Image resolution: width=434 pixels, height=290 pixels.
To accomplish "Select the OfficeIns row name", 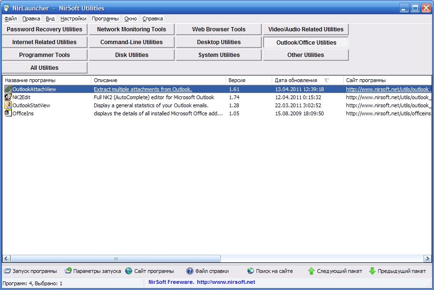I will coord(23,113).
